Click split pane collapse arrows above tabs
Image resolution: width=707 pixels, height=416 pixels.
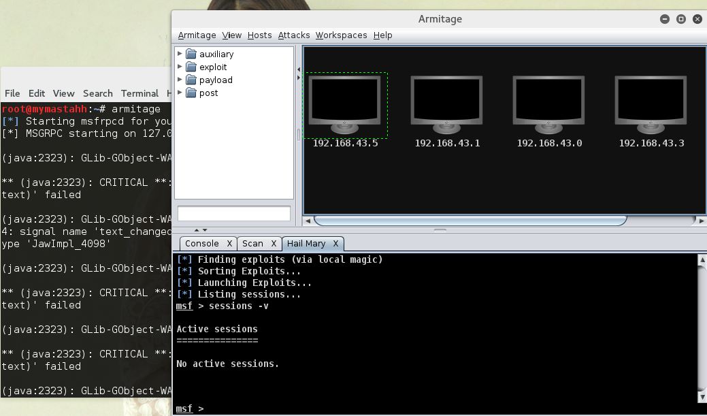[x=201, y=230]
